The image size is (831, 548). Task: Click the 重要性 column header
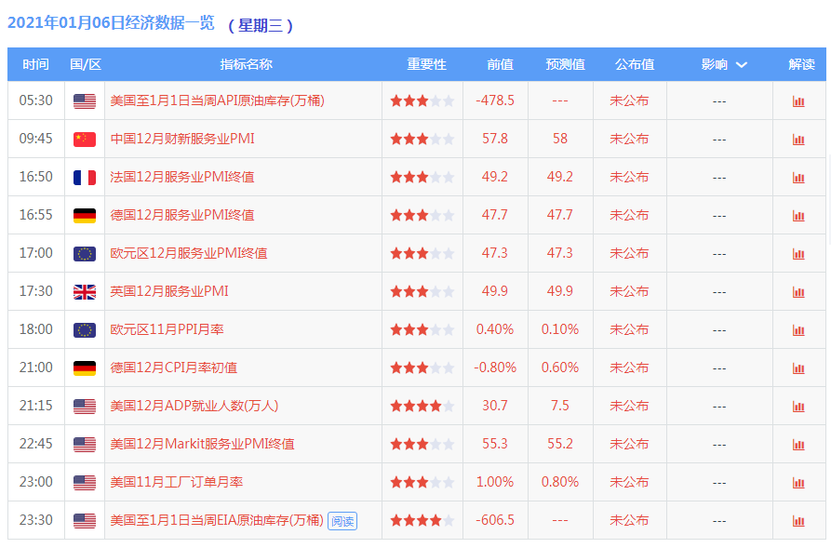(x=426, y=64)
